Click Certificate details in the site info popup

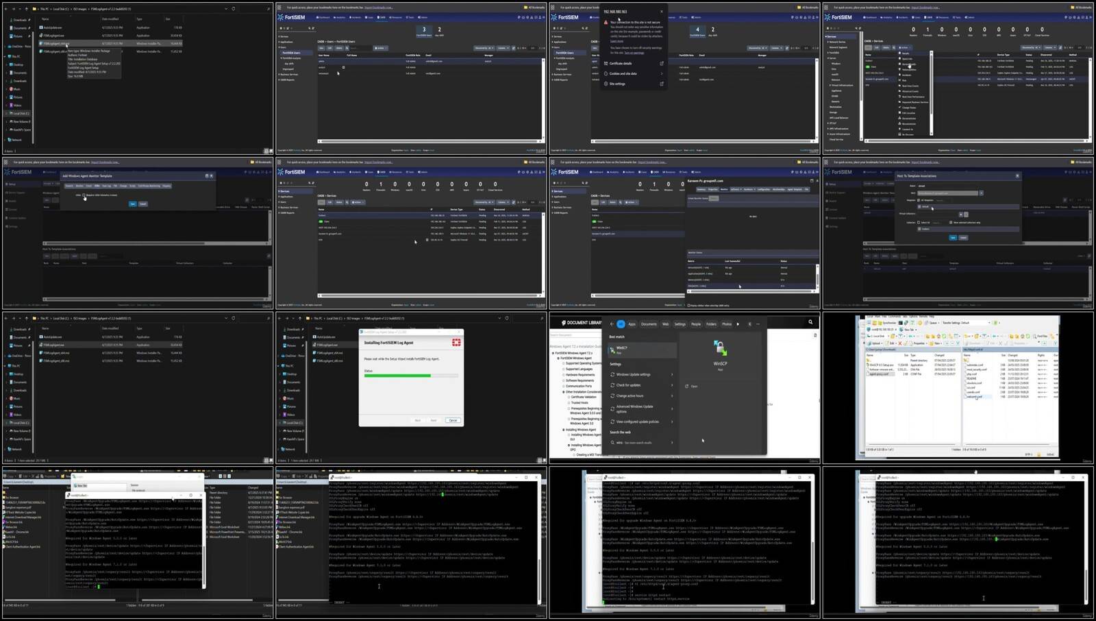[x=621, y=64]
